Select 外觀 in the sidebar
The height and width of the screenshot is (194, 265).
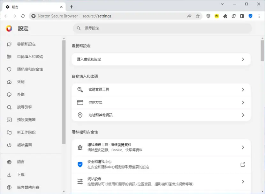[21, 95]
